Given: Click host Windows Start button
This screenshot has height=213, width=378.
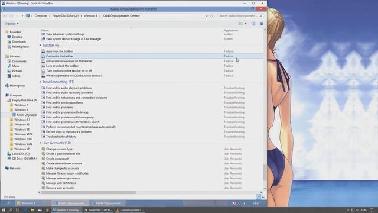Looking at the screenshot, I should [x=4, y=210].
